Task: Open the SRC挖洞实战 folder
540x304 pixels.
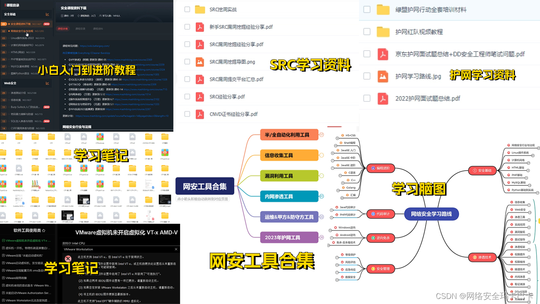Action: pos(200,9)
